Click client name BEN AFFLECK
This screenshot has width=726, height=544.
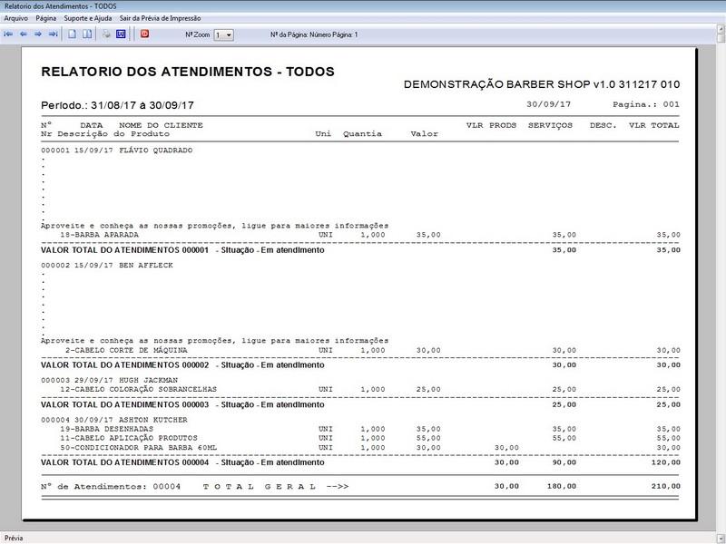tap(146, 266)
